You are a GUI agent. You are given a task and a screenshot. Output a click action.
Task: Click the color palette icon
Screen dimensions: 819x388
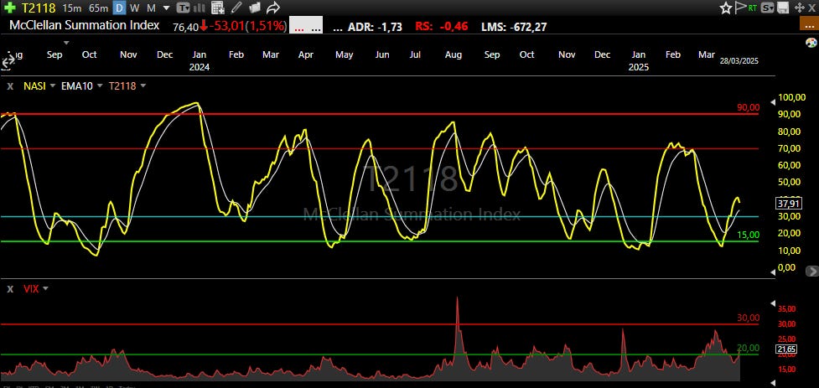811,42
